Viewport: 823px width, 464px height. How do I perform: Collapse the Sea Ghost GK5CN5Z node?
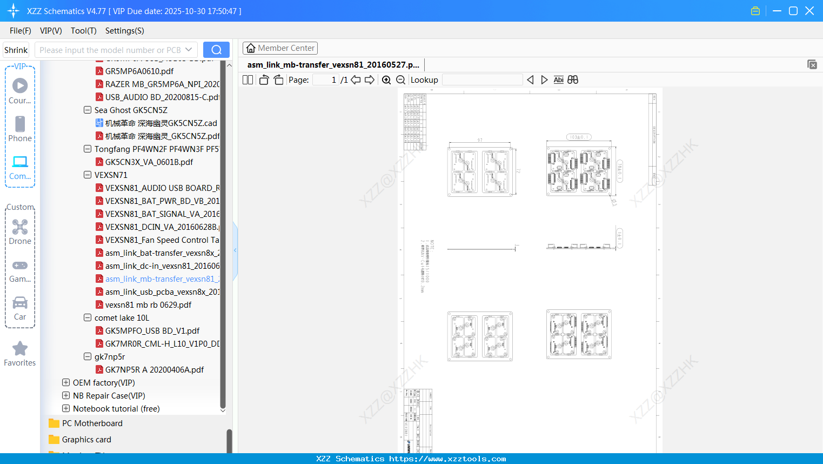pos(88,110)
